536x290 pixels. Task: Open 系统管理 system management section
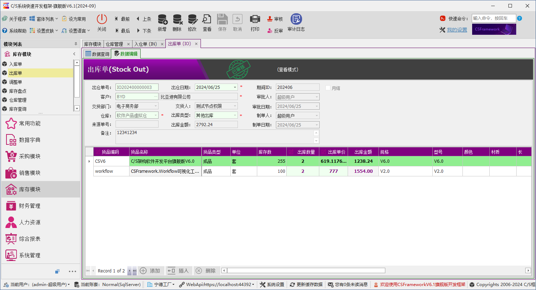coord(41,256)
